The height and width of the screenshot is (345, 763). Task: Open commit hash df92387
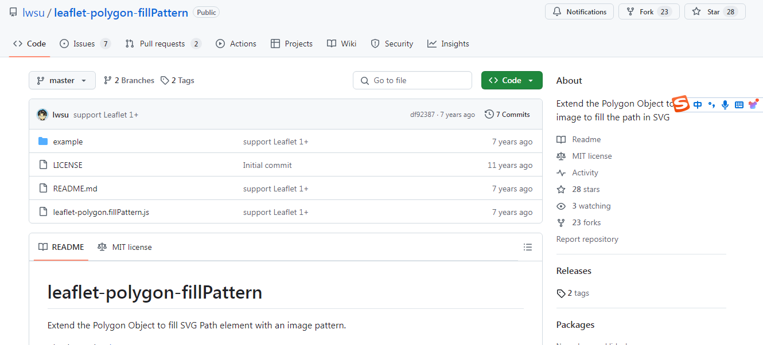[x=422, y=115]
